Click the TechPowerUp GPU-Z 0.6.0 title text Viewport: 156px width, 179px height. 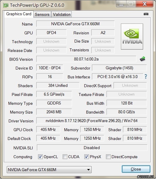click(37, 5)
